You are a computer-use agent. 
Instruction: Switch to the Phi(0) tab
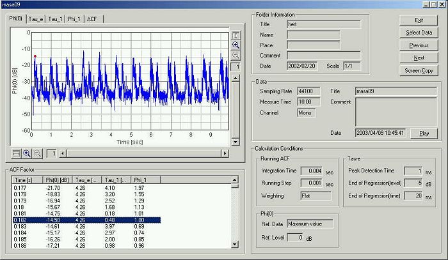tap(16, 19)
